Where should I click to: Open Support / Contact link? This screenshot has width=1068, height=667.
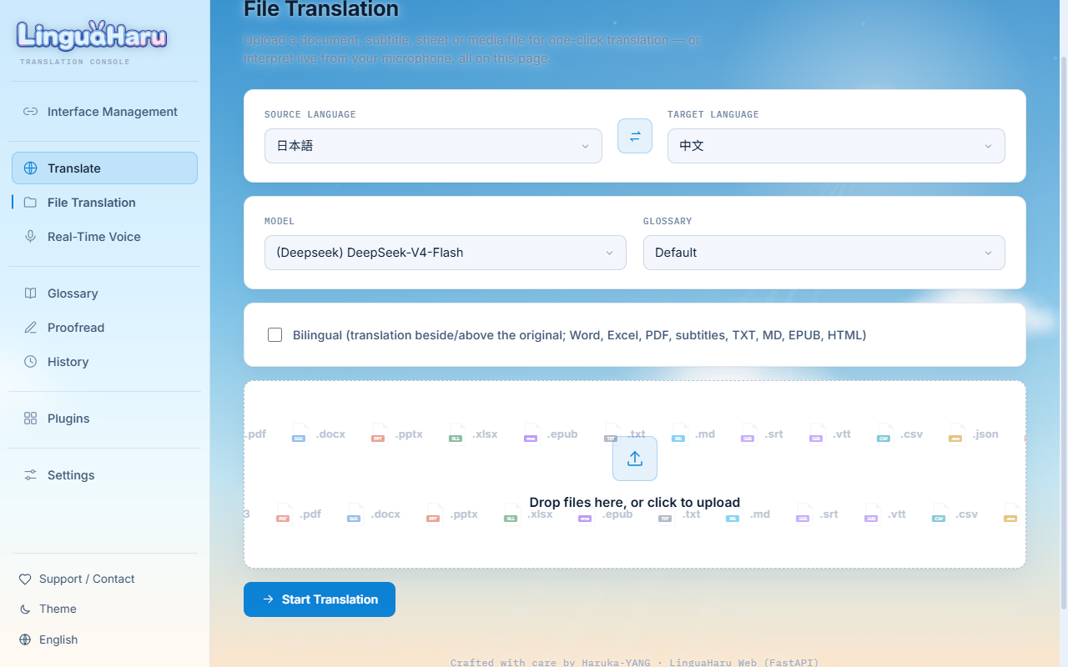coord(104,579)
